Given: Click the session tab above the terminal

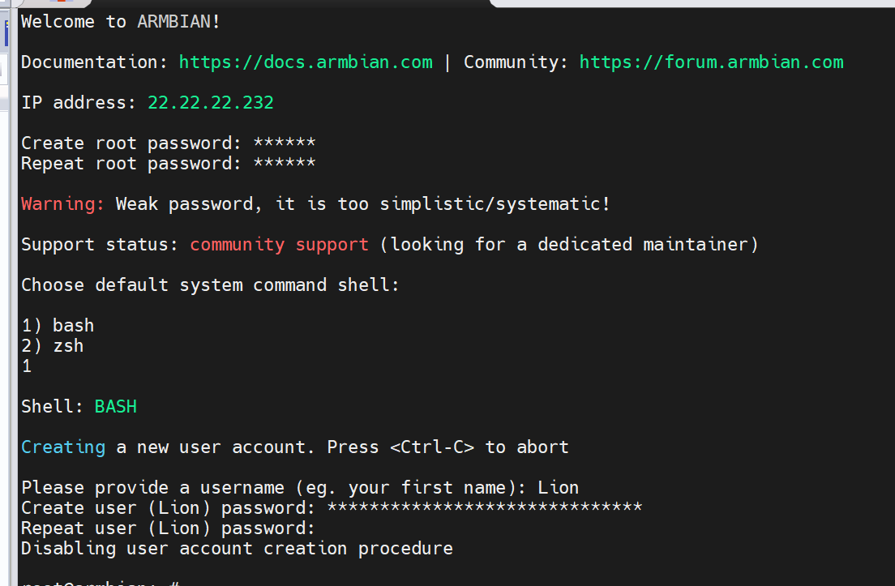Looking at the screenshot, I should tap(54, 3).
